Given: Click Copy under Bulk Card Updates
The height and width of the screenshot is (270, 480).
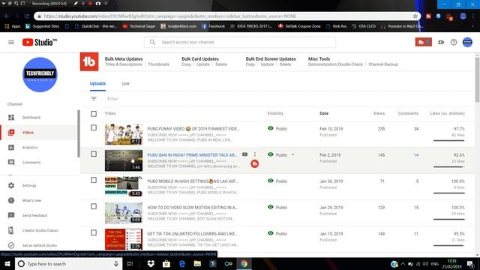Looking at the screenshot, I should pyautogui.click(x=186, y=64).
